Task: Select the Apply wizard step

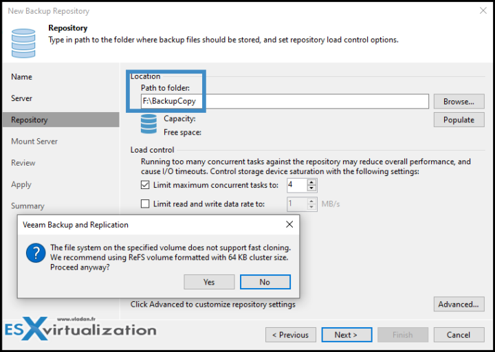Action: click(21, 184)
